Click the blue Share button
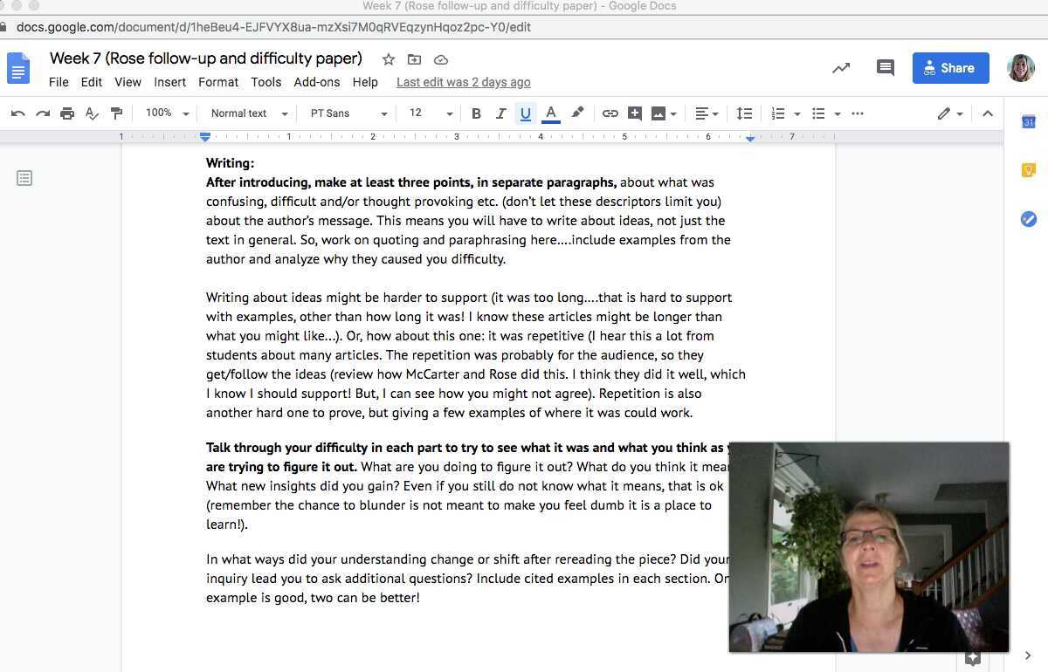 (x=950, y=68)
